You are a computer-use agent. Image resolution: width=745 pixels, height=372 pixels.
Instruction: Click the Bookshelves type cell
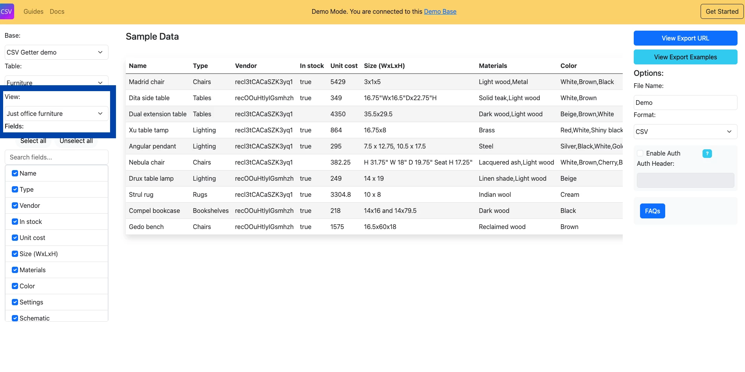(211, 211)
